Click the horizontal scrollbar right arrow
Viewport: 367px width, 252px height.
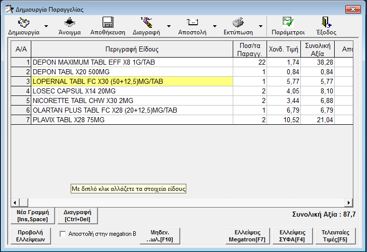click(x=348, y=203)
